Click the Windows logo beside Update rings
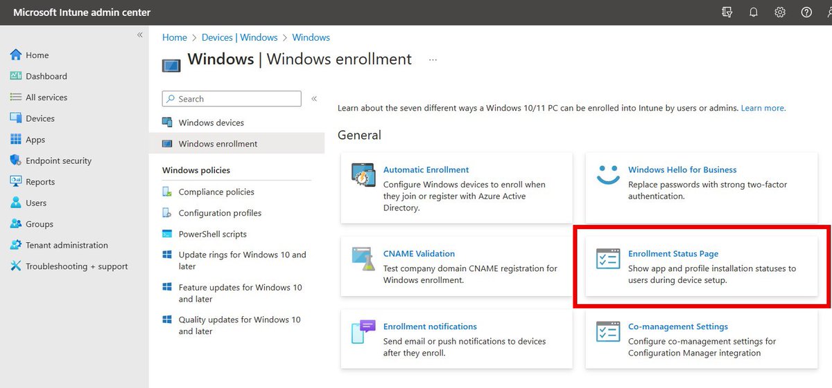Viewport: 832px width, 388px height. [167, 255]
